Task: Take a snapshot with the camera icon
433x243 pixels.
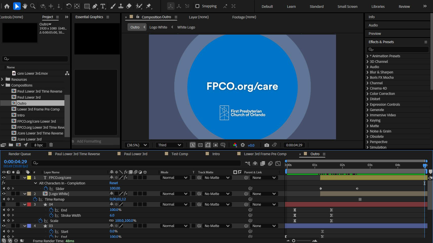Action: [267, 145]
